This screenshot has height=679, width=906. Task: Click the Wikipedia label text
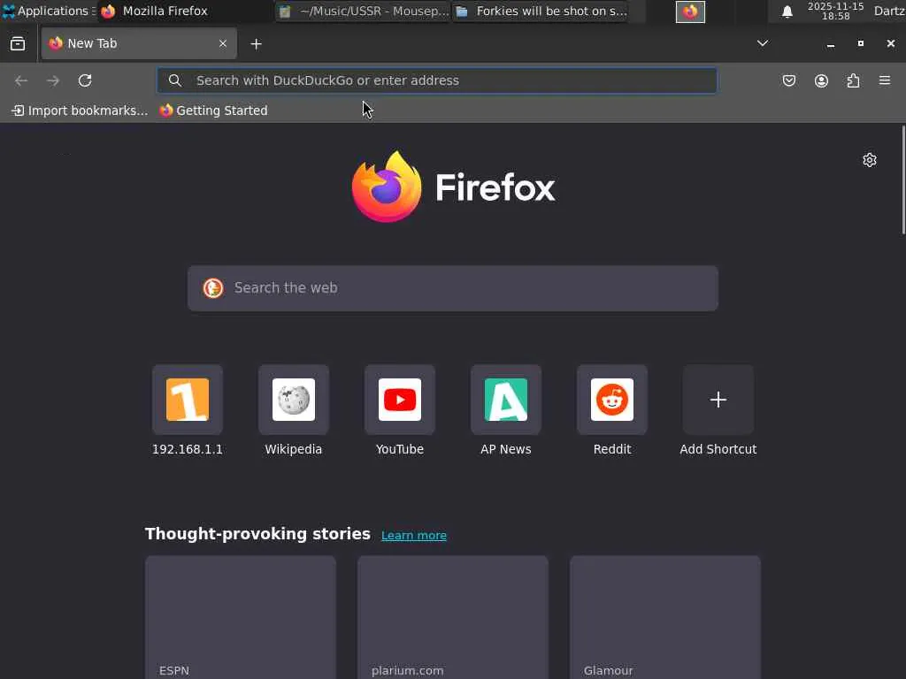point(294,449)
